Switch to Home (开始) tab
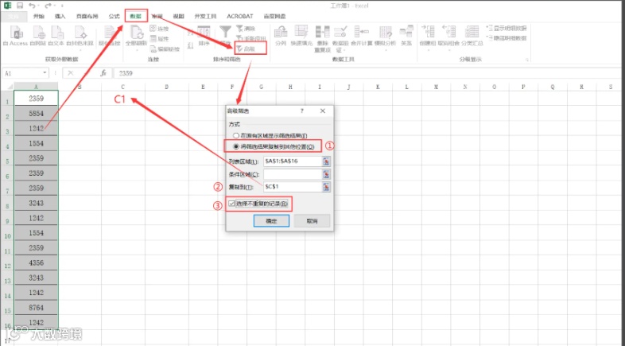Screen dimensions: 625x346 pos(38,17)
